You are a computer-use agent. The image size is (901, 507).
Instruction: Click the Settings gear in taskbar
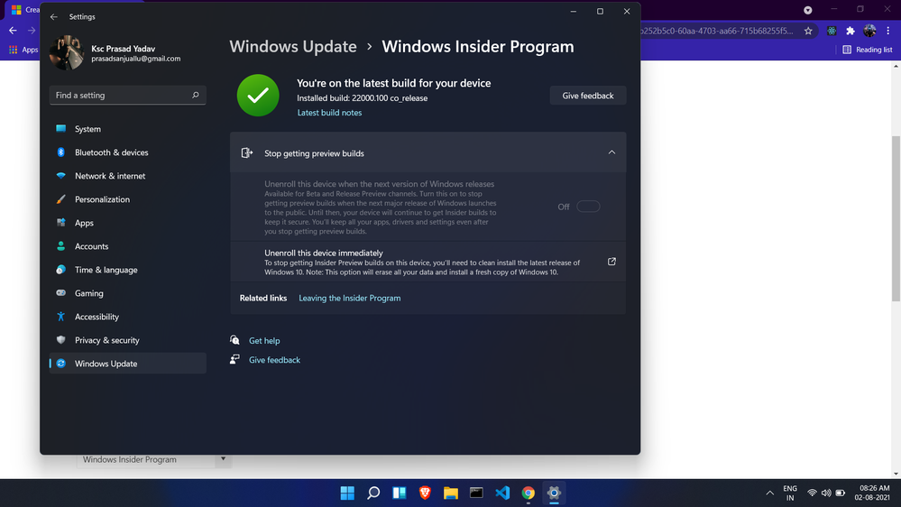[x=554, y=493]
